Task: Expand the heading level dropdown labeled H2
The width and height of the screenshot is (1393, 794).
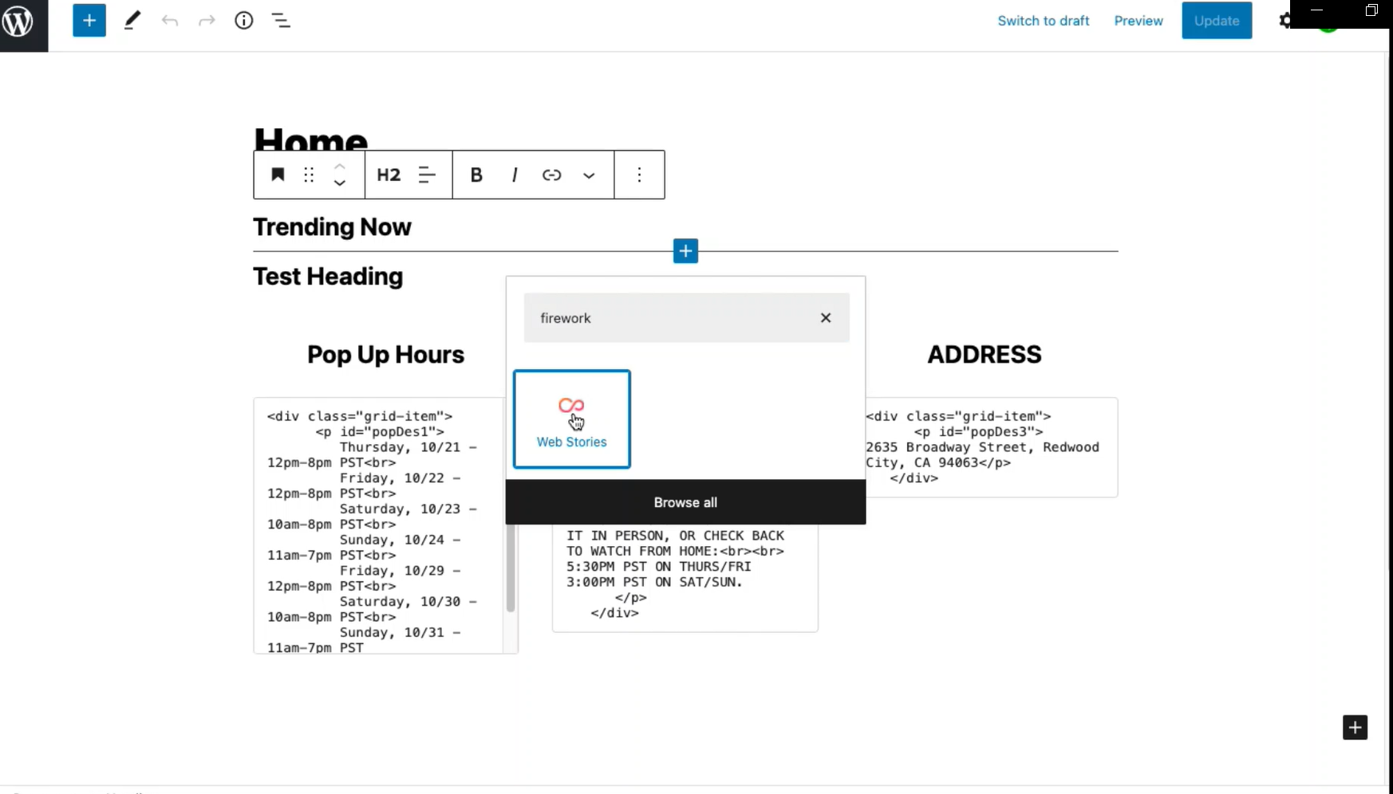Action: [x=388, y=175]
